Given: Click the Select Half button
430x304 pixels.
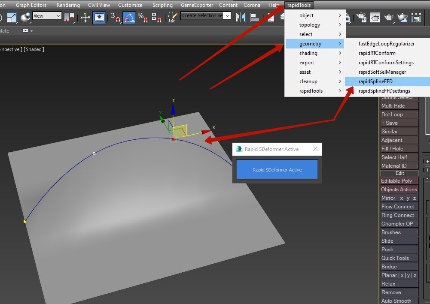Looking at the screenshot, I should pyautogui.click(x=400, y=157).
